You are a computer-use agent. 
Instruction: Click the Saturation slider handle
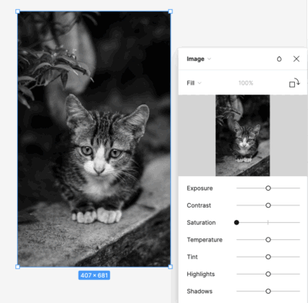tap(236, 222)
